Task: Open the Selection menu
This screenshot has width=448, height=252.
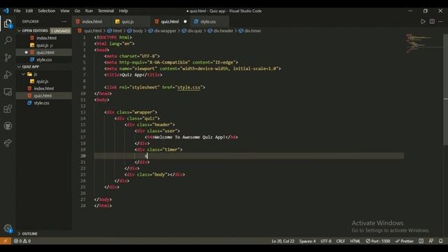Action: coord(47,11)
